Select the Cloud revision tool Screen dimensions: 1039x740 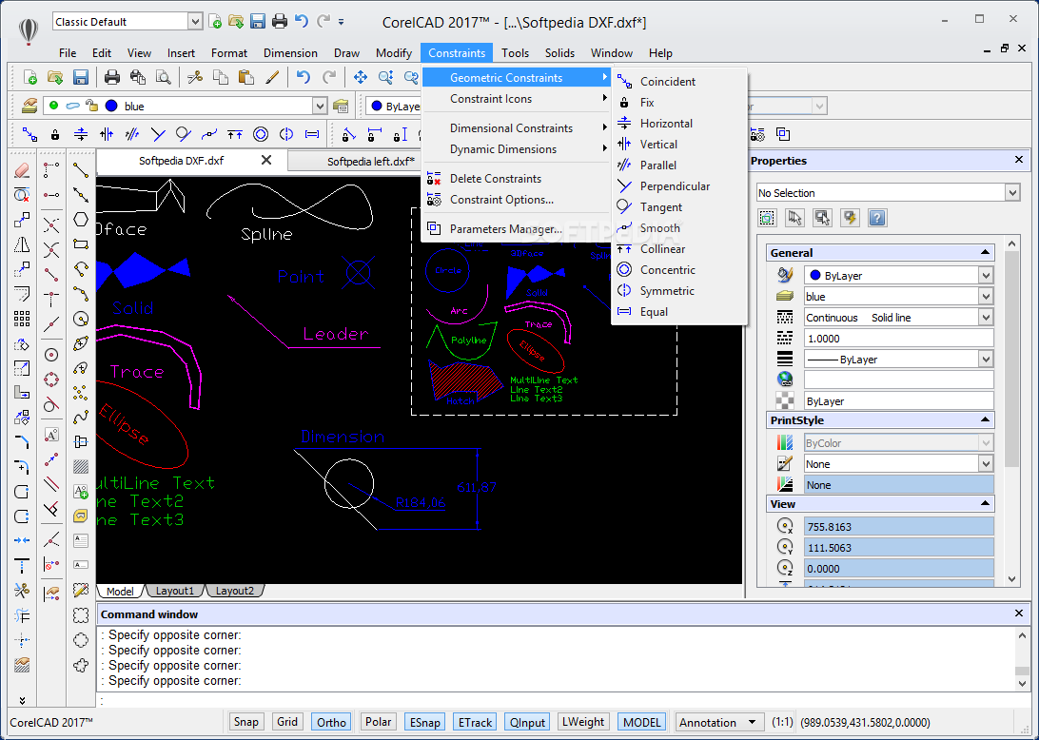(81, 665)
